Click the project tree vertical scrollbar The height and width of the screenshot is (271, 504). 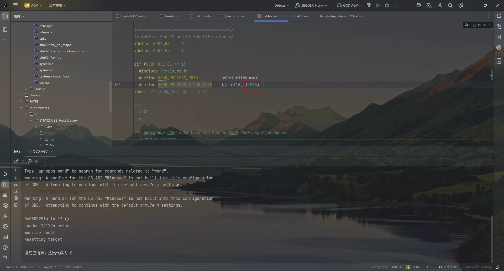[x=111, y=97]
